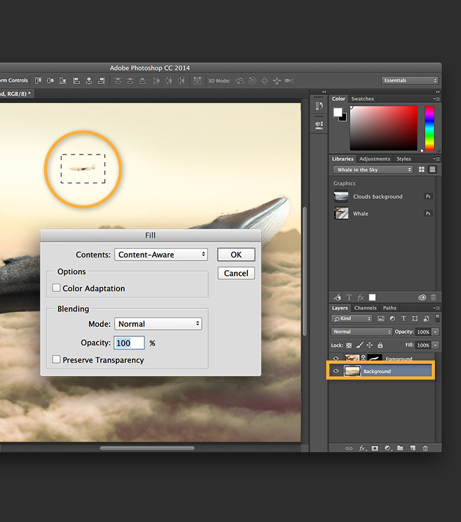Select the 3D scale camera mode icon
The height and width of the screenshot is (522, 461).
tap(289, 81)
